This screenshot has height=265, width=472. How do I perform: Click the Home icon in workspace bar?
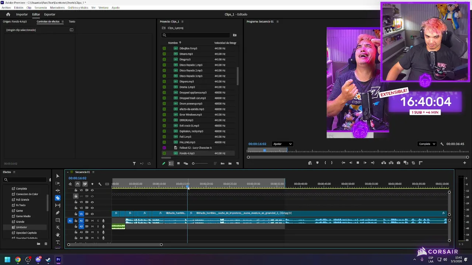(x=8, y=14)
